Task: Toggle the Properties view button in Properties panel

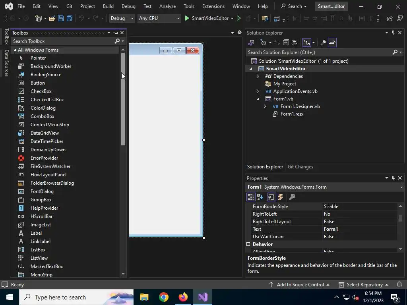Action: click(x=271, y=197)
